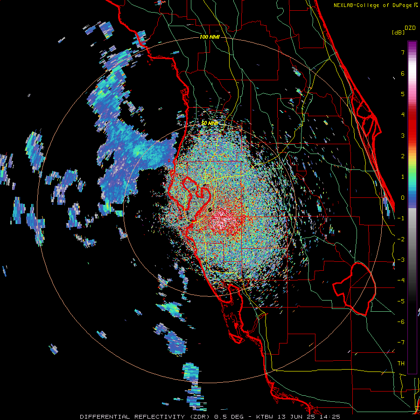Click the 0 dB scale label
This screenshot has width=420, height=420.
(403, 198)
